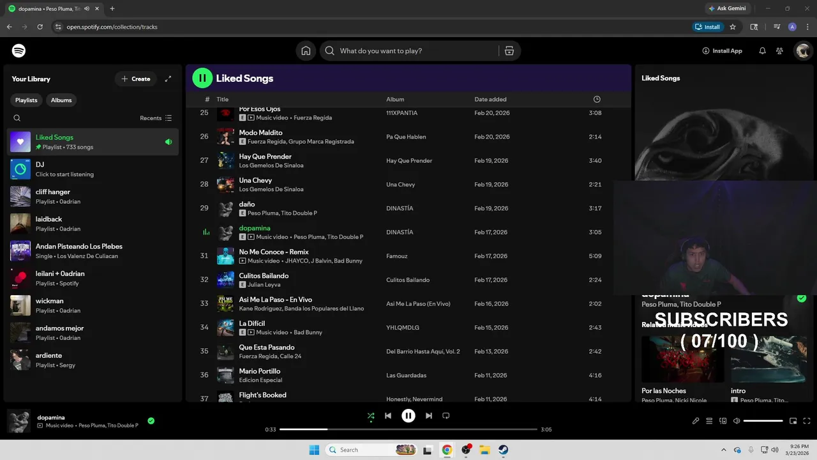
Task: Open cliff hanger playlist
Action: pos(93,196)
